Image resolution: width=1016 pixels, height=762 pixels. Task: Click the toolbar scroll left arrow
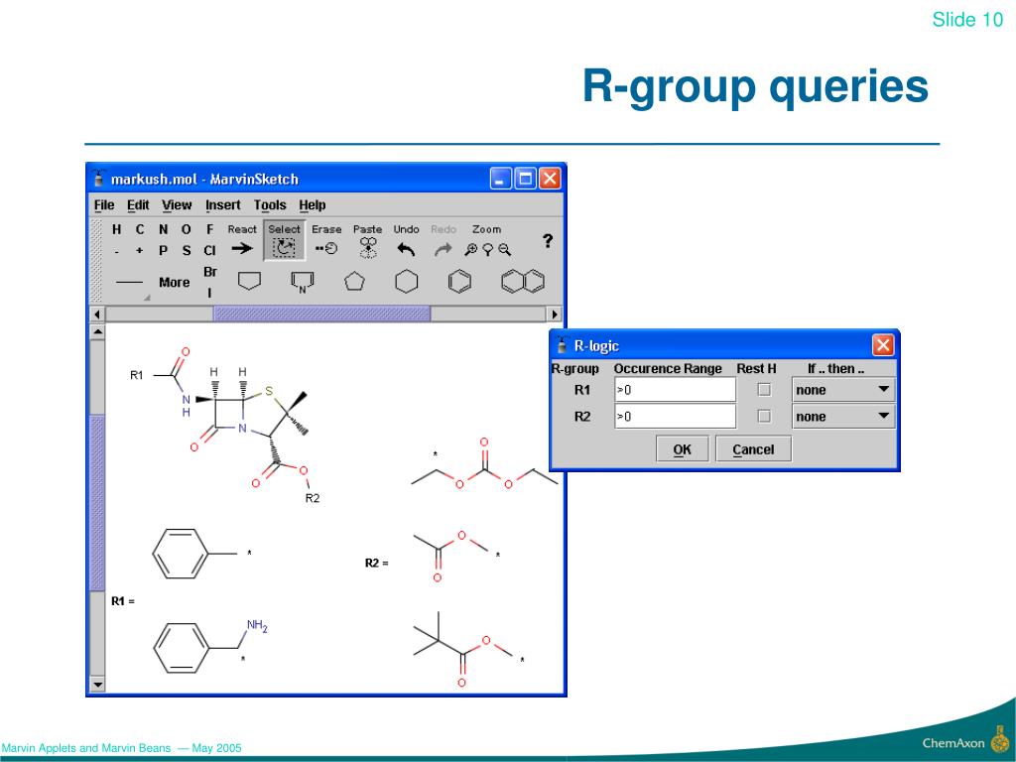tap(97, 315)
